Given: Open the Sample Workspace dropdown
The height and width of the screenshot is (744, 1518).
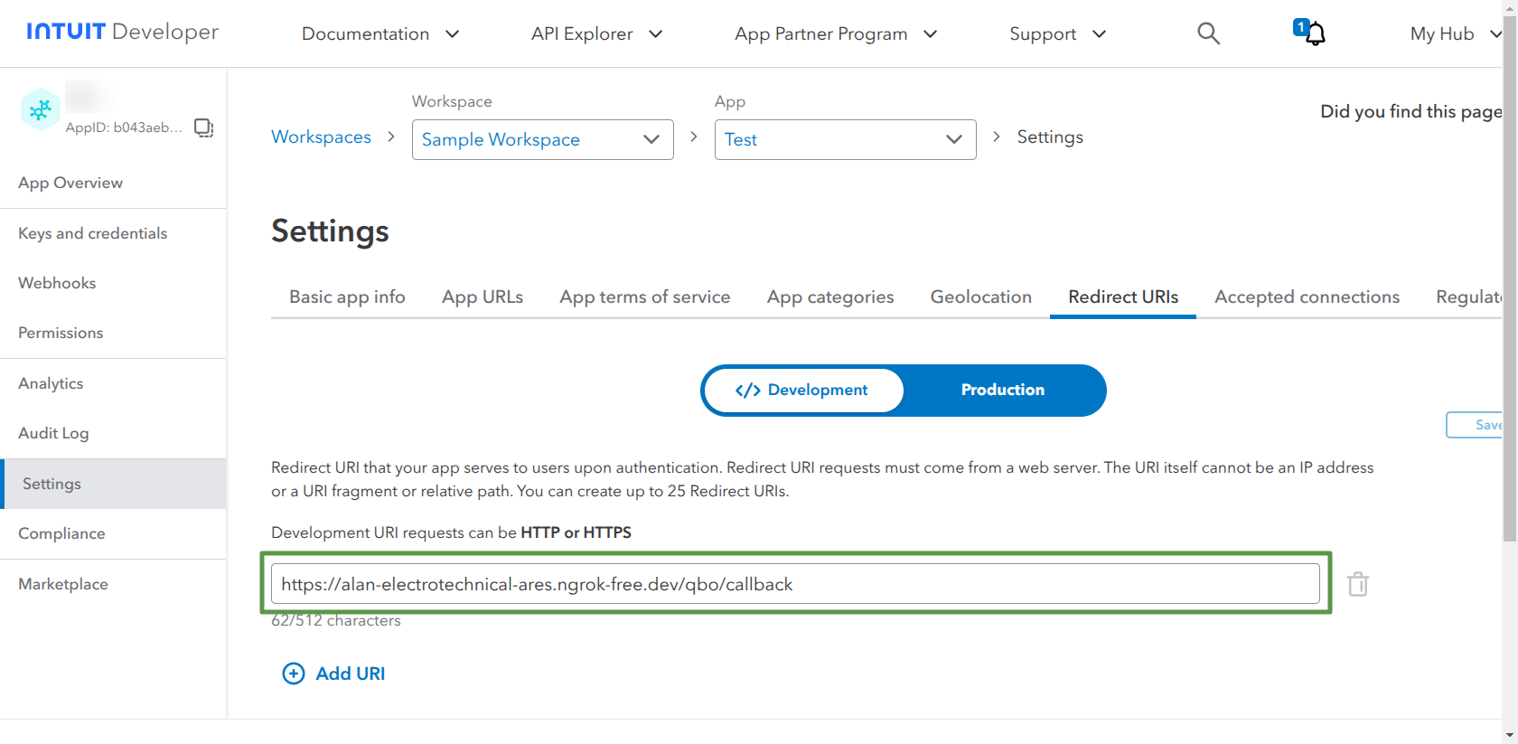Looking at the screenshot, I should click(543, 139).
